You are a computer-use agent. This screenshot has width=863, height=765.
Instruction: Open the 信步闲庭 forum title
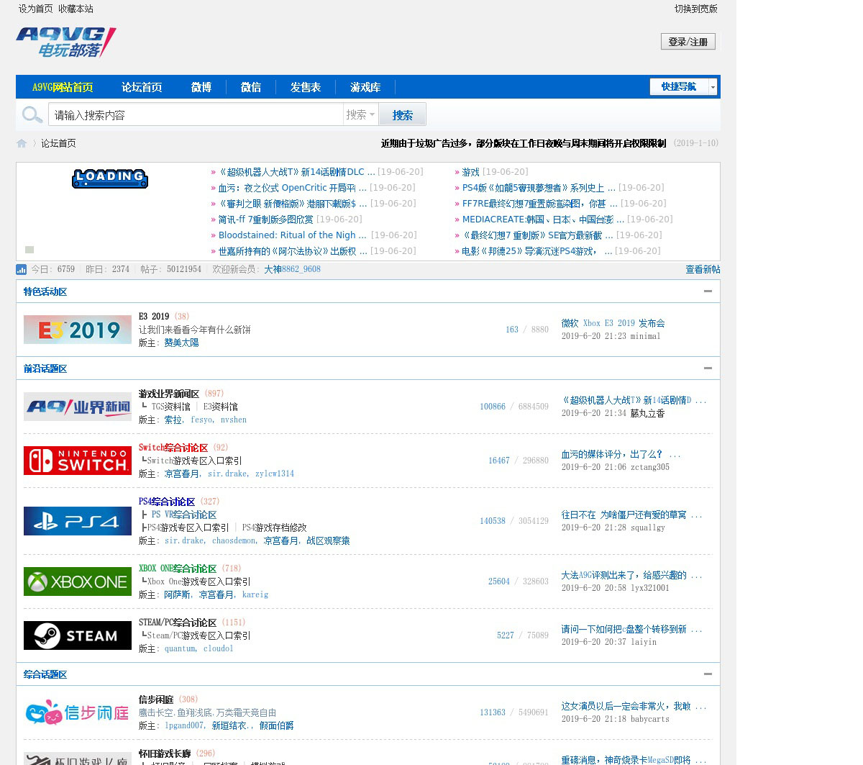point(156,700)
